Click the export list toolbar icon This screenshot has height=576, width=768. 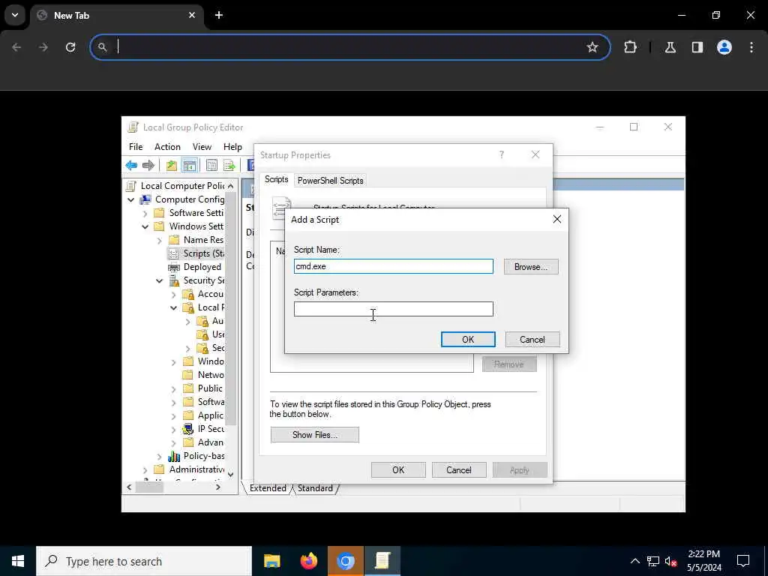[229, 166]
